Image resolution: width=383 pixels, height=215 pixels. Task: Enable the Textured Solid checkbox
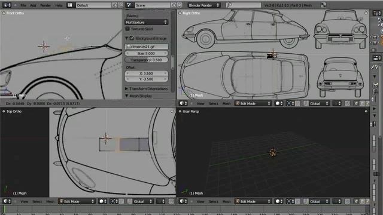[x=127, y=29]
